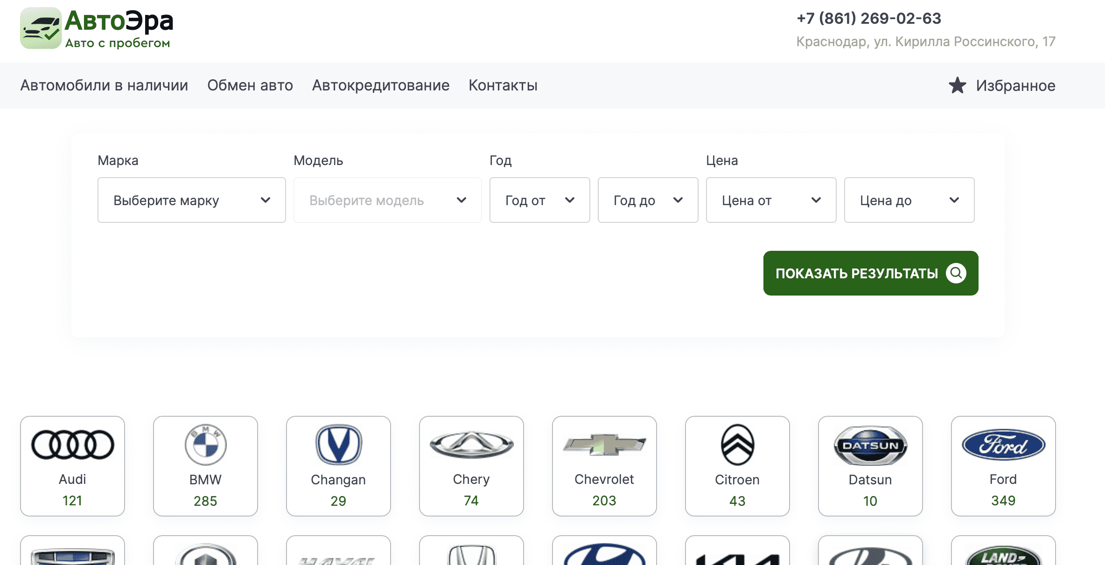1105x565 pixels.
Task: Open the Chevrolet brand listing
Action: point(604,466)
